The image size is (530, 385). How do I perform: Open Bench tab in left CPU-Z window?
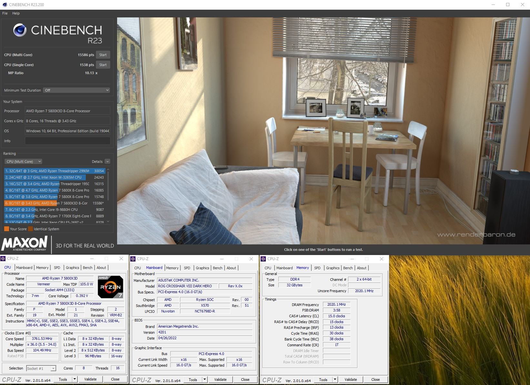tap(88, 268)
